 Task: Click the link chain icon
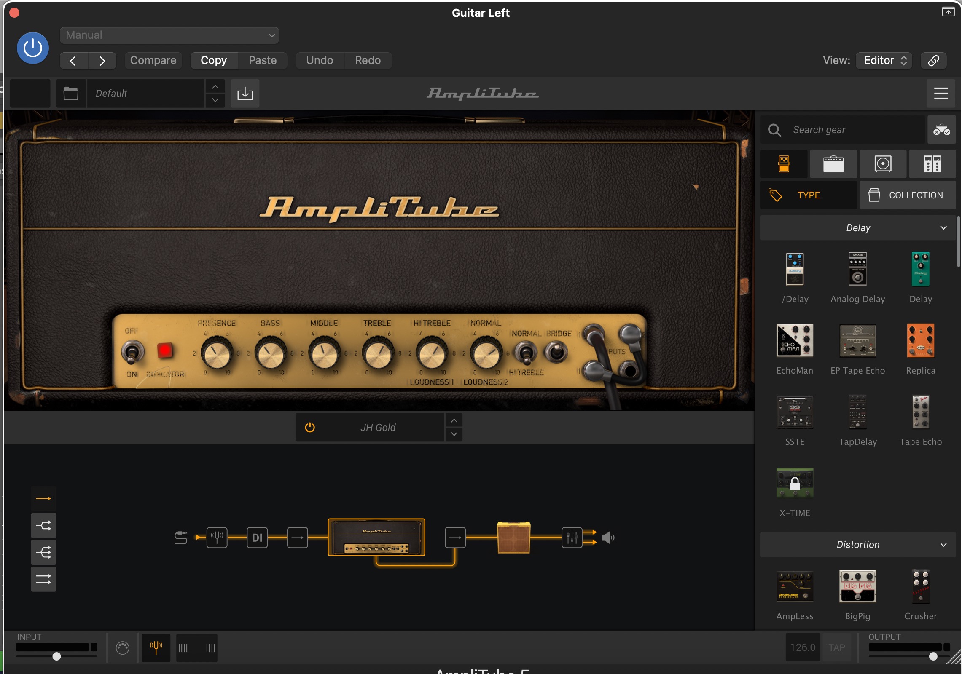(933, 60)
